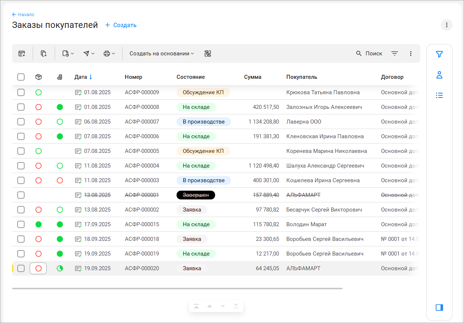
Task: Select amount 64 245,05 cell
Action: pos(267,268)
